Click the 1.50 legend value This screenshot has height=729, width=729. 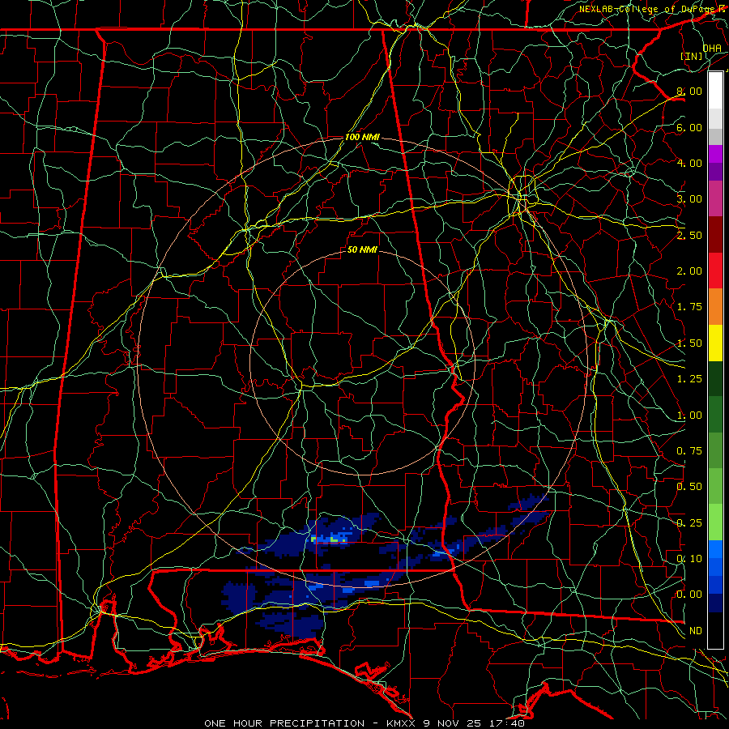click(689, 343)
